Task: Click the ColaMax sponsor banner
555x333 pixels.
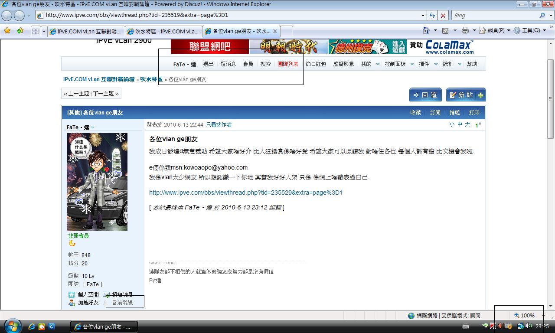Action: 450,47
